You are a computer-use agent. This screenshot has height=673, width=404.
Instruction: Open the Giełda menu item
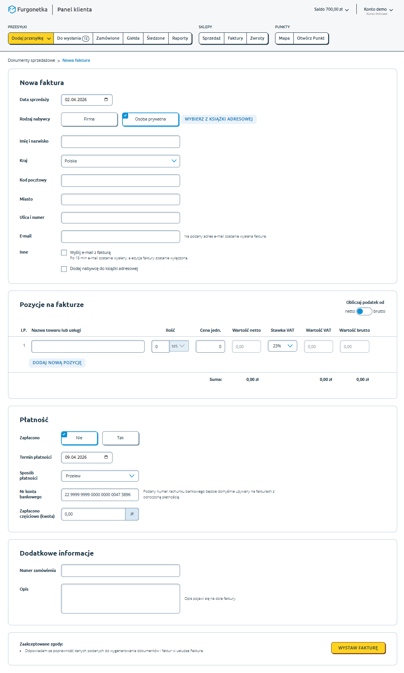pyautogui.click(x=133, y=39)
